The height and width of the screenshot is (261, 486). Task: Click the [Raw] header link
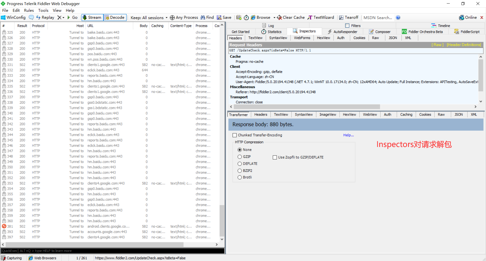pyautogui.click(x=437, y=45)
